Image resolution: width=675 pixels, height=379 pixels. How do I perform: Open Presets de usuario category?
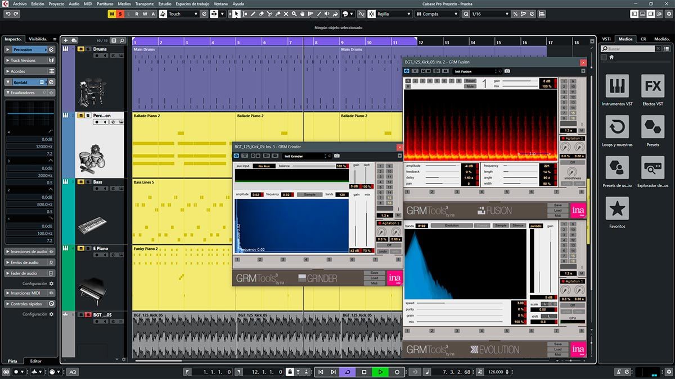click(x=617, y=172)
